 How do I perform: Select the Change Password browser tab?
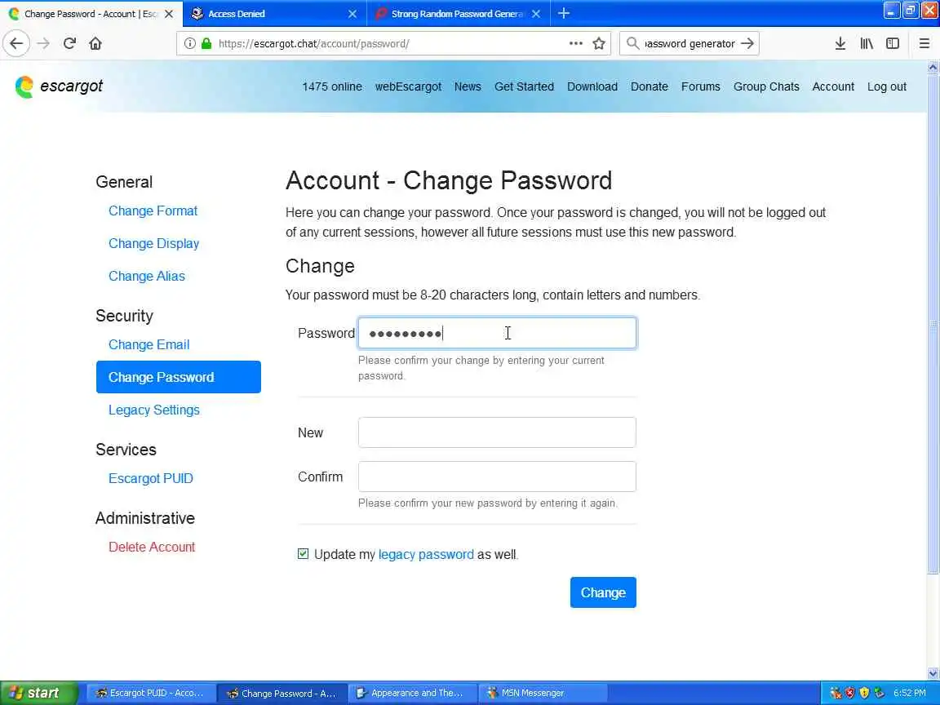pyautogui.click(x=90, y=13)
